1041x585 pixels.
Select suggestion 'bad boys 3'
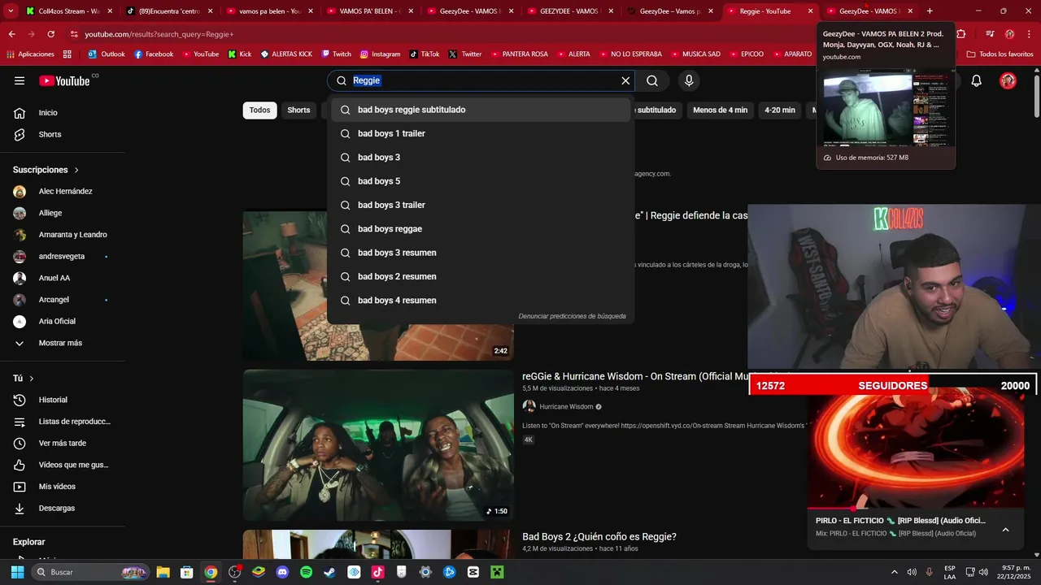point(481,158)
